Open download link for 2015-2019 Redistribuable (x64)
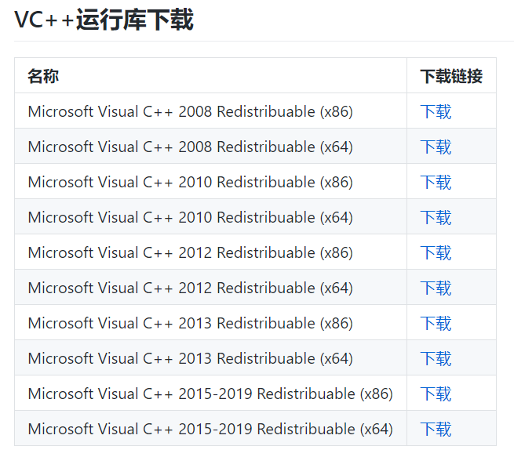Viewport: 514px width, 457px height. click(436, 430)
